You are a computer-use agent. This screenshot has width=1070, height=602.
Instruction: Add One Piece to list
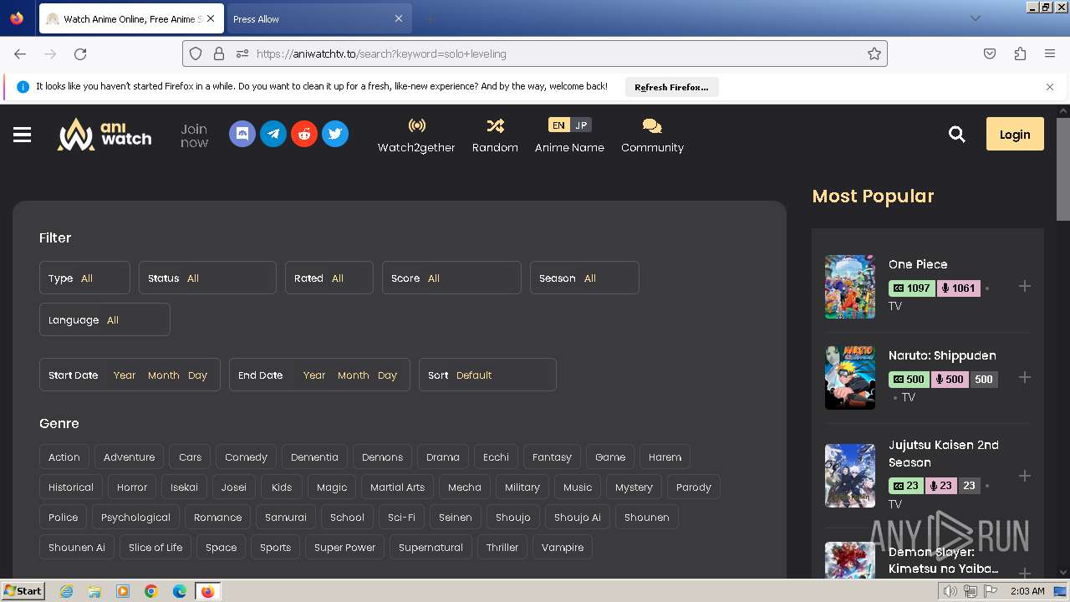click(x=1025, y=286)
